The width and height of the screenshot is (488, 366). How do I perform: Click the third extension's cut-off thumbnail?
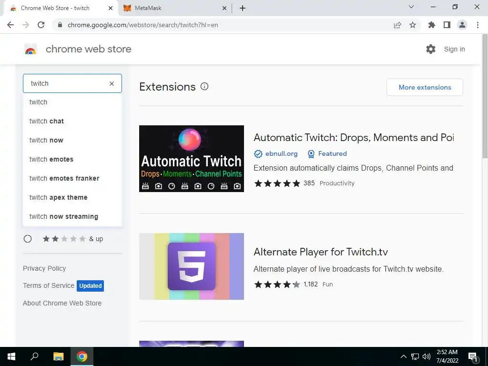tap(192, 344)
